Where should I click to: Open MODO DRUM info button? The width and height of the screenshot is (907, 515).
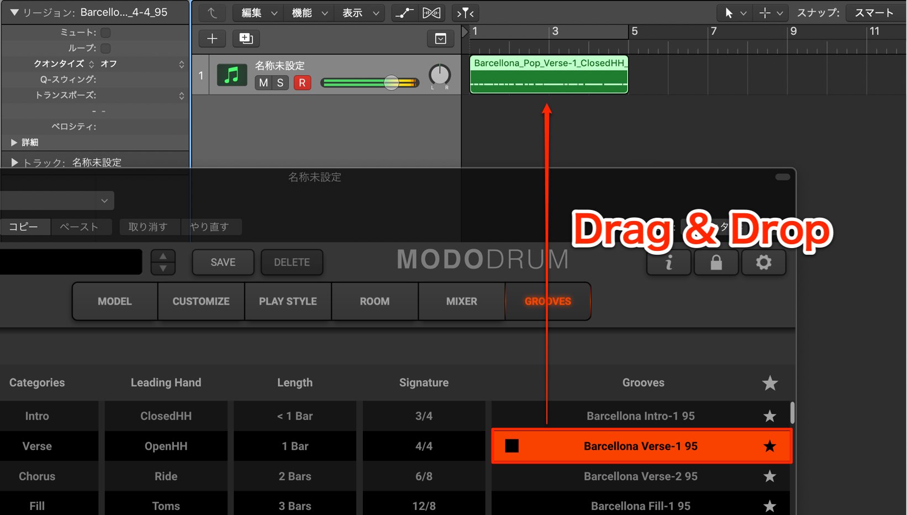tap(669, 262)
